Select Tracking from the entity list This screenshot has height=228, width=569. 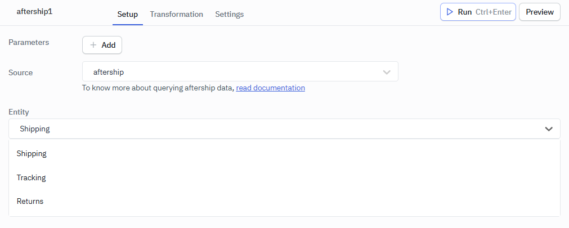284,177
